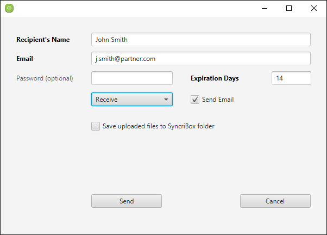Screen dimensions: 327x235
Task: Click the bold Email label
Action: pyautogui.click(x=26, y=59)
